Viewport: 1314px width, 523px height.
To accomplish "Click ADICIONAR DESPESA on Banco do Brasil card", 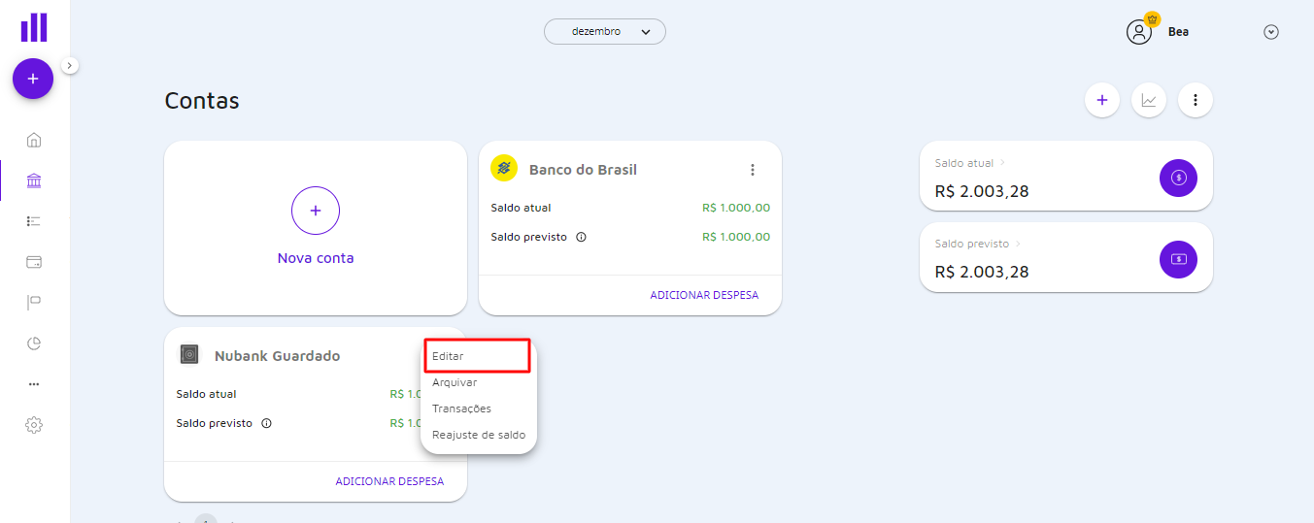I will point(704,295).
